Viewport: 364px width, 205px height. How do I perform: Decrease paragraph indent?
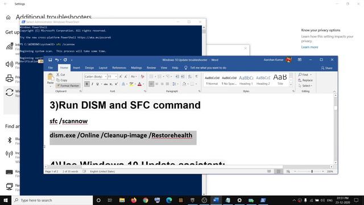pyautogui.click(x=177, y=76)
